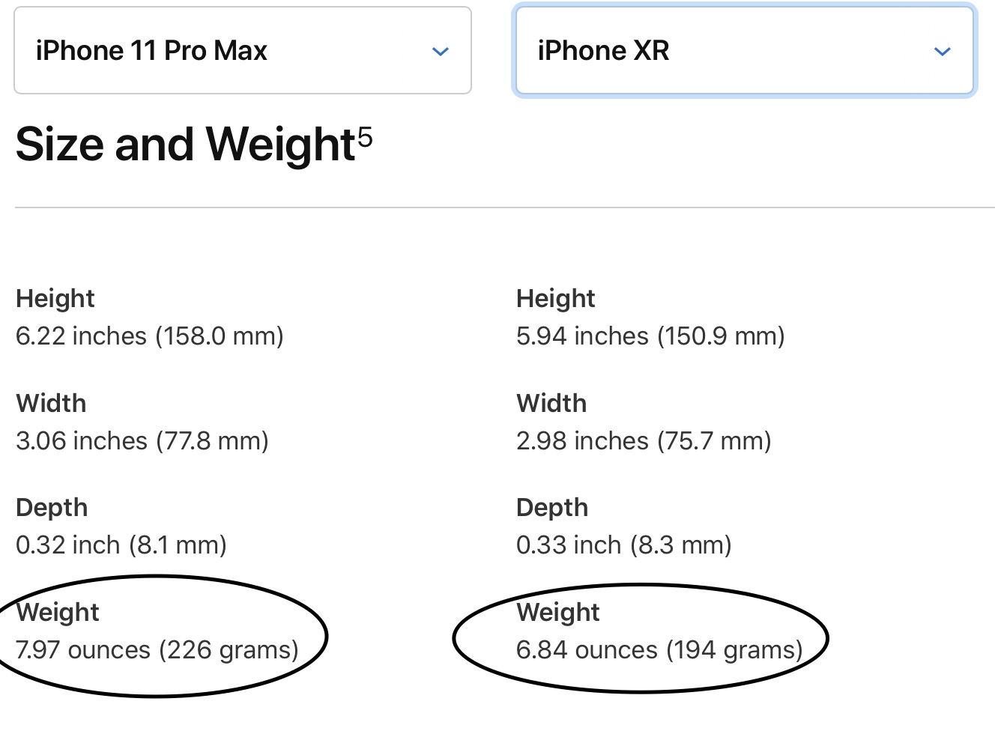995x743 pixels.
Task: Click the chevron arrow beside iPhone XR
Action: [943, 52]
